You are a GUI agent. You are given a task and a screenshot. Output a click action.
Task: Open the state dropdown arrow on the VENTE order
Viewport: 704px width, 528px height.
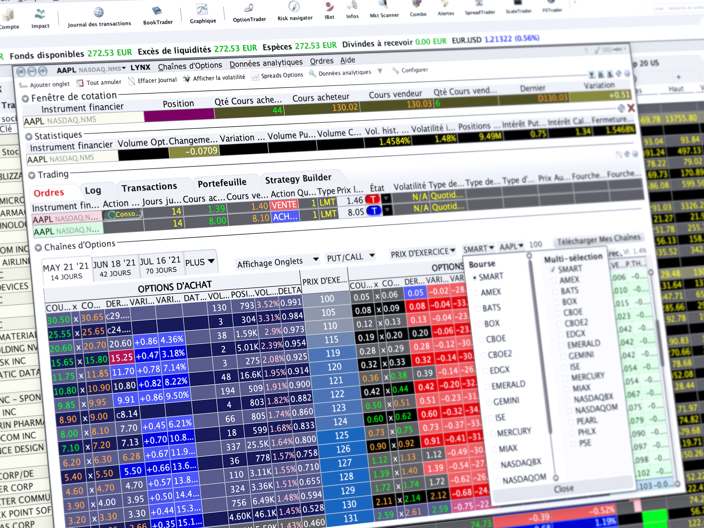click(386, 198)
